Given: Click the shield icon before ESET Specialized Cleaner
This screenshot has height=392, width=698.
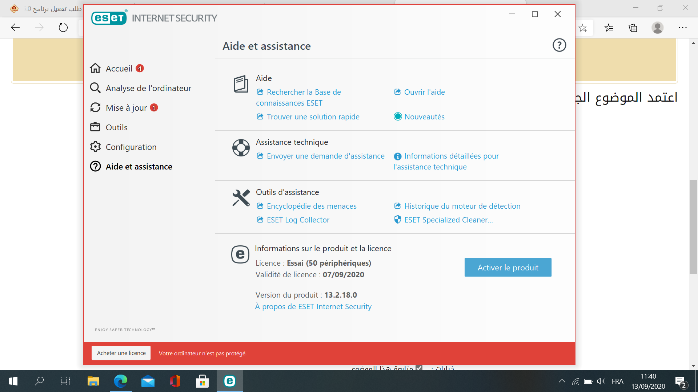Looking at the screenshot, I should click(398, 220).
